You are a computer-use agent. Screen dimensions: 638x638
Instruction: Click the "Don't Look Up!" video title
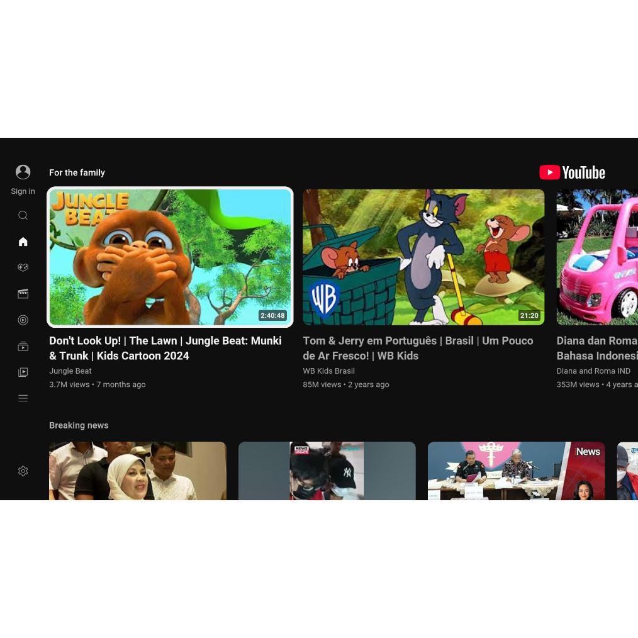(165, 348)
